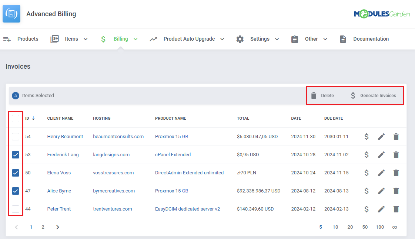Screen dimensions: 415x239
Task: Expand the Other menu chevron
Action: tap(325, 39)
